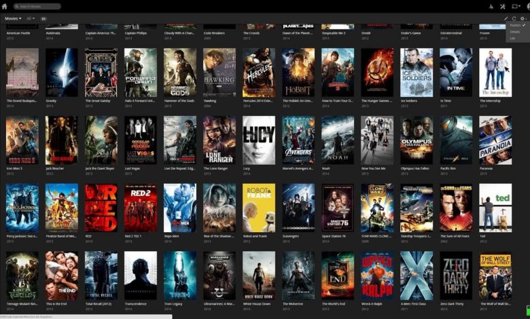Open server settings wrench icon
Image resolution: width=530 pixels, height=319 pixels.
[503, 6]
